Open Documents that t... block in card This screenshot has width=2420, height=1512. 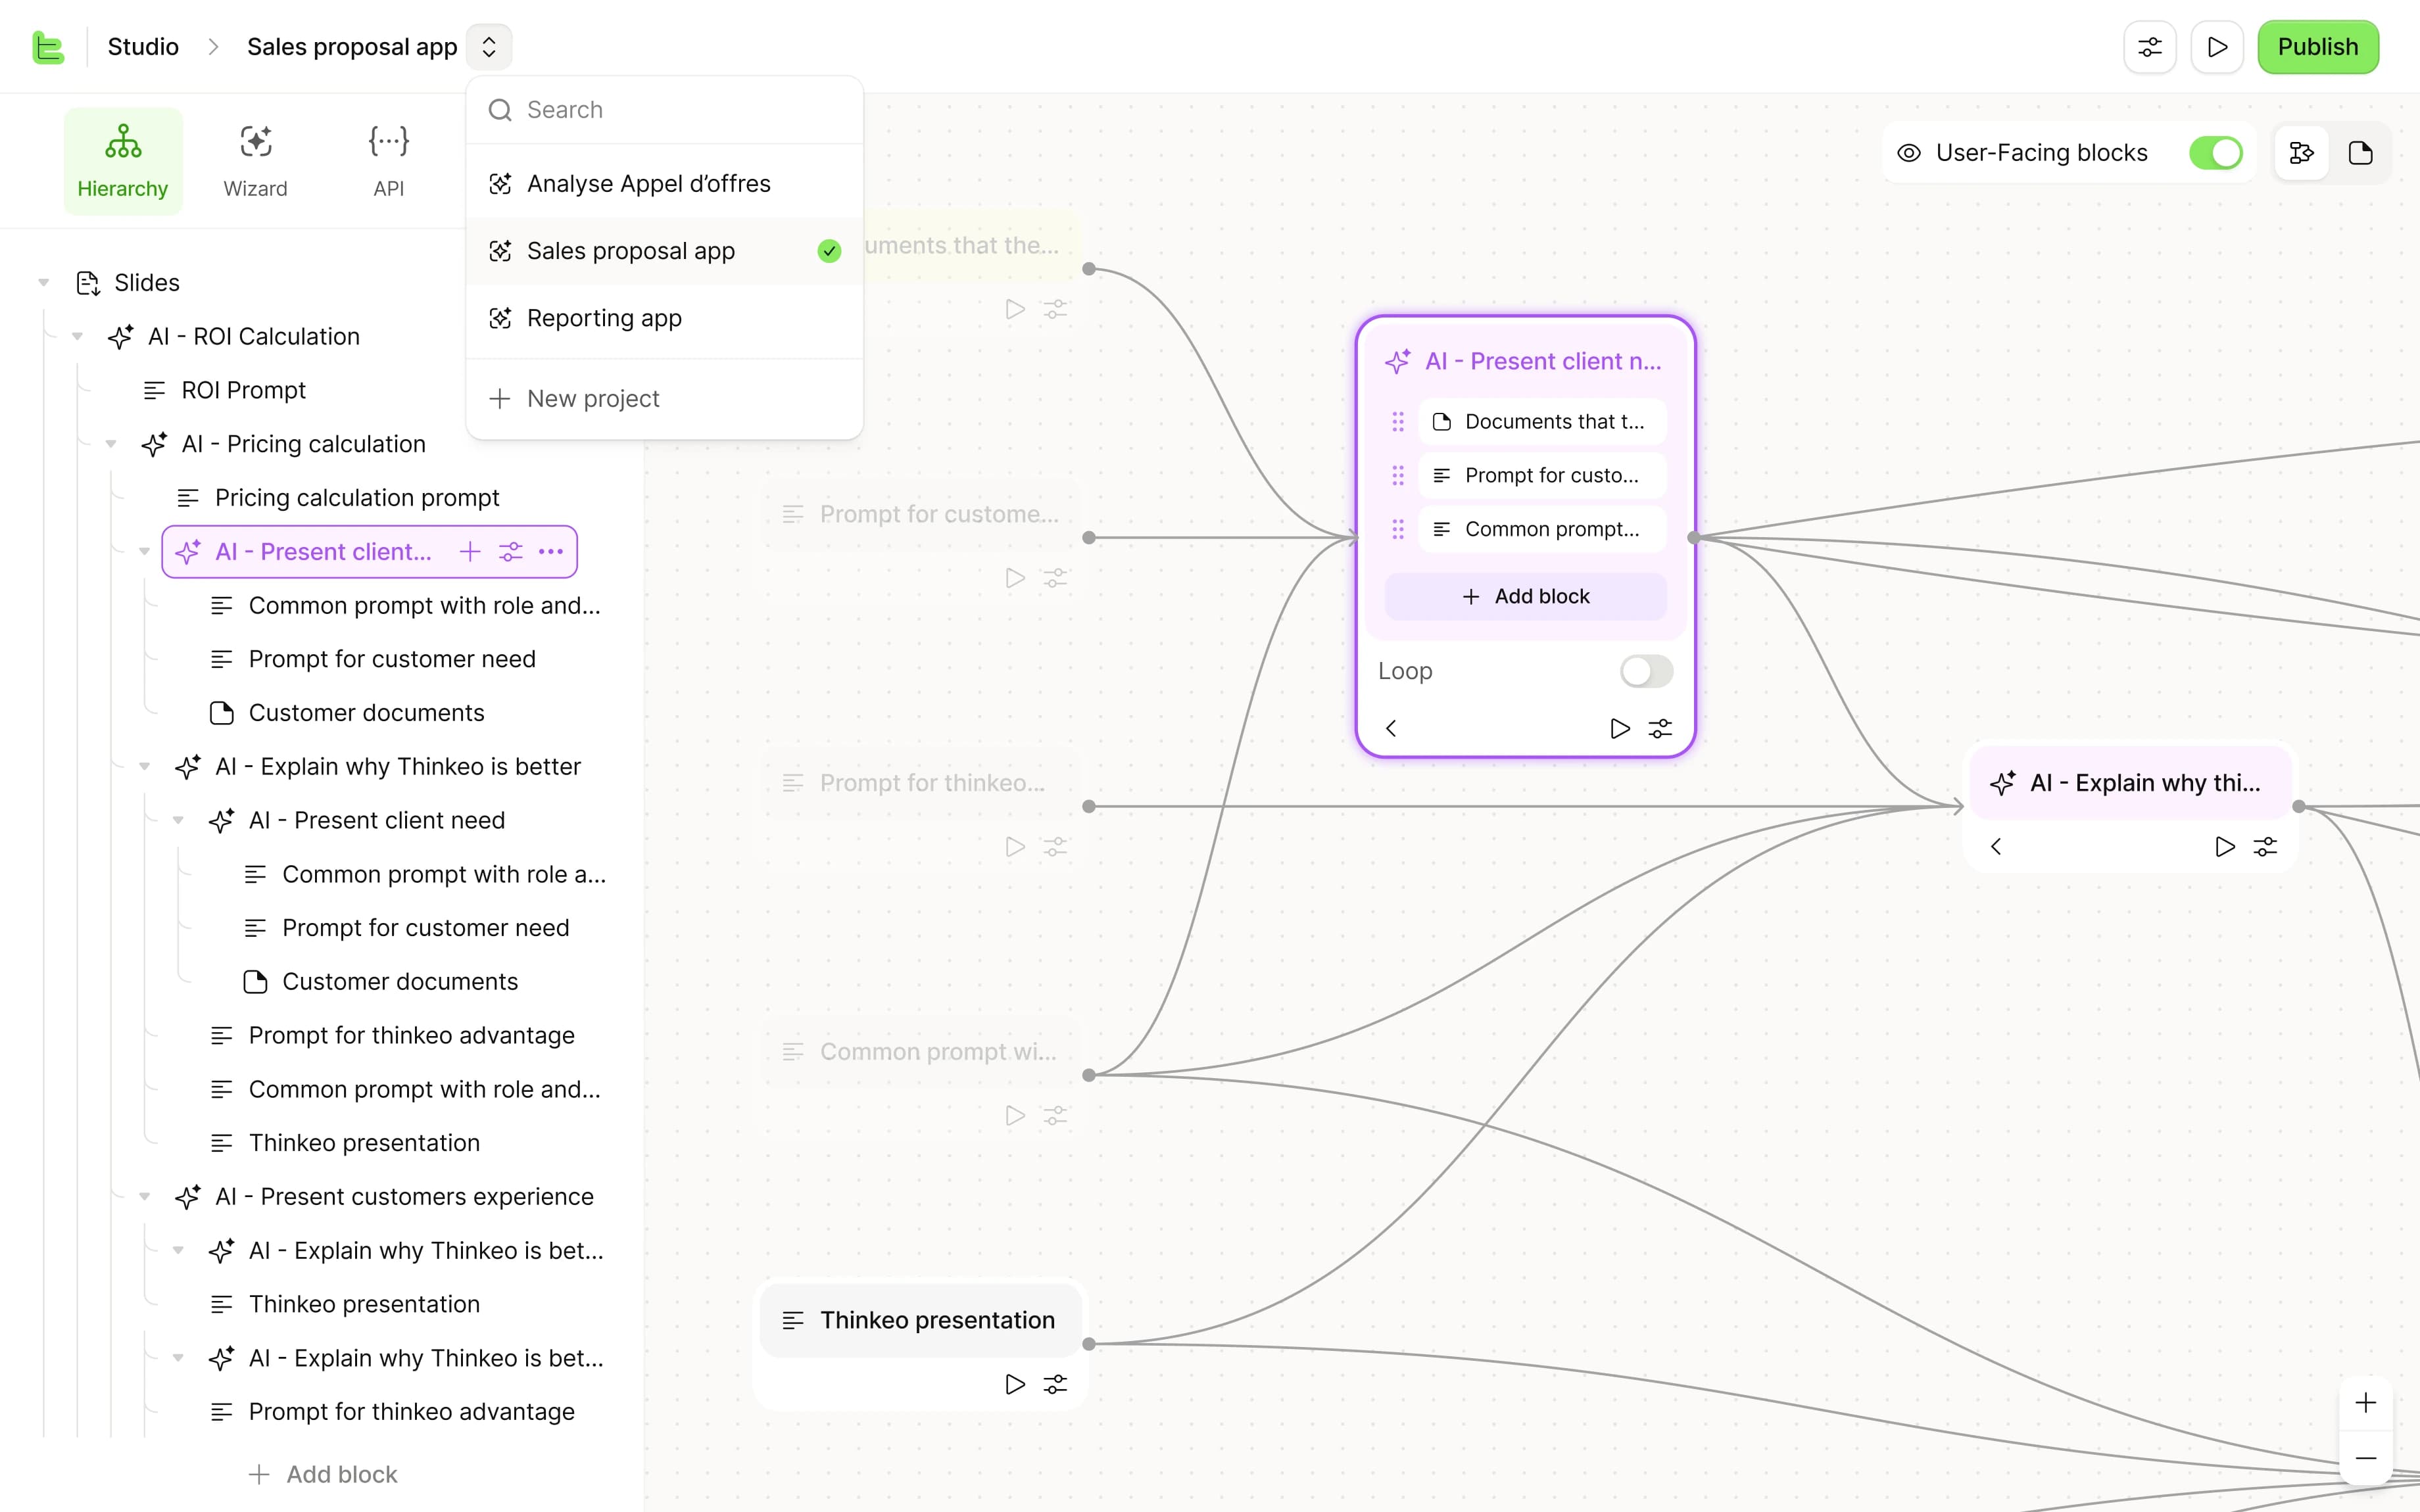click(x=1542, y=422)
